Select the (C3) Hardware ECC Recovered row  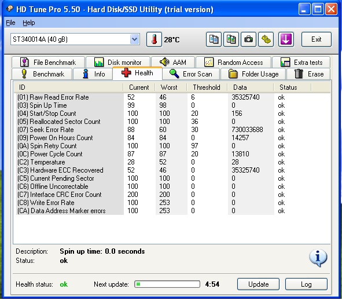173,170
